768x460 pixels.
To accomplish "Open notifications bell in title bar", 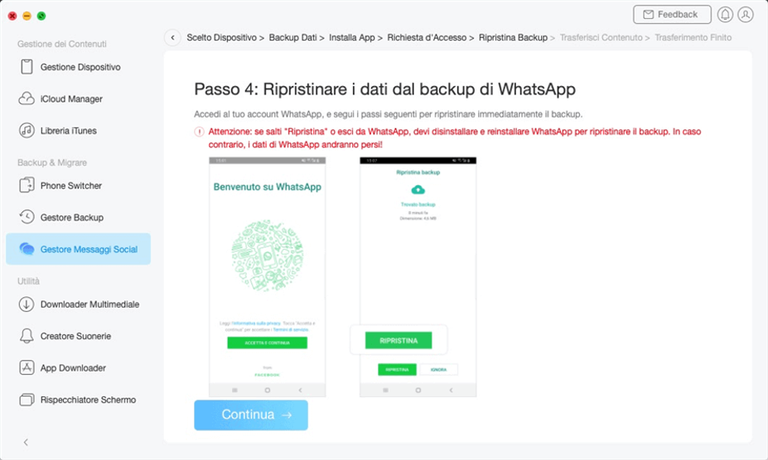I will pos(725,15).
